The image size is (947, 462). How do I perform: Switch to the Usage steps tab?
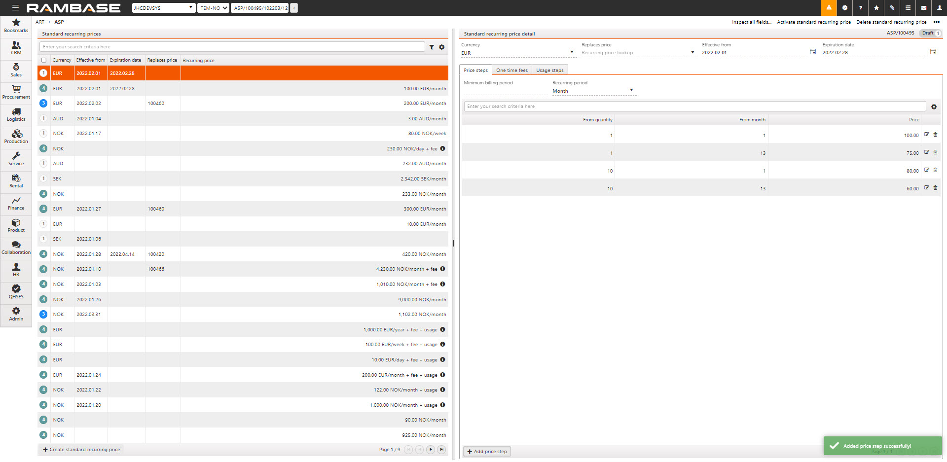(x=549, y=71)
